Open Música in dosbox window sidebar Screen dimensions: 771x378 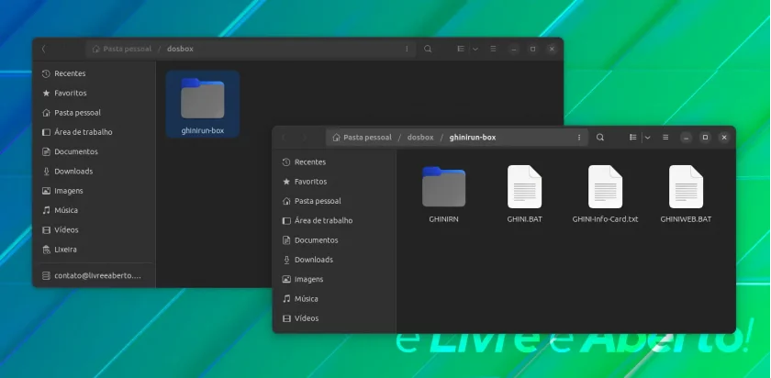click(94, 210)
